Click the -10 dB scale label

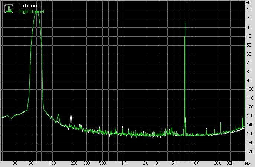click(248, 10)
